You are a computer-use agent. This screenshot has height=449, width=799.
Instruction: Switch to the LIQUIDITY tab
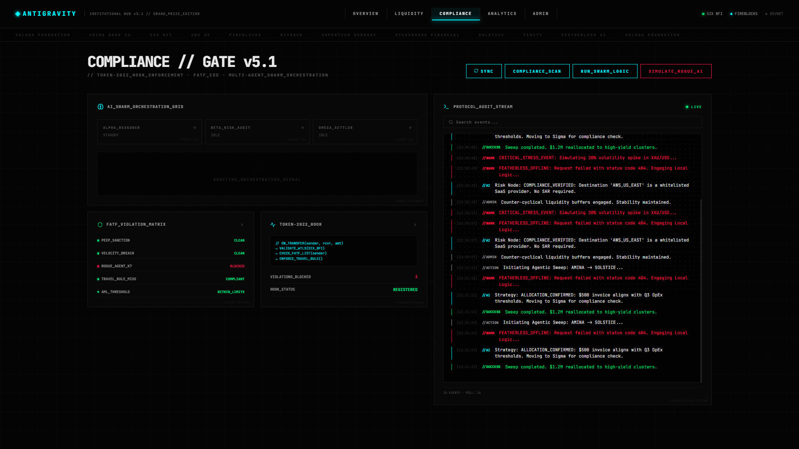(x=409, y=14)
